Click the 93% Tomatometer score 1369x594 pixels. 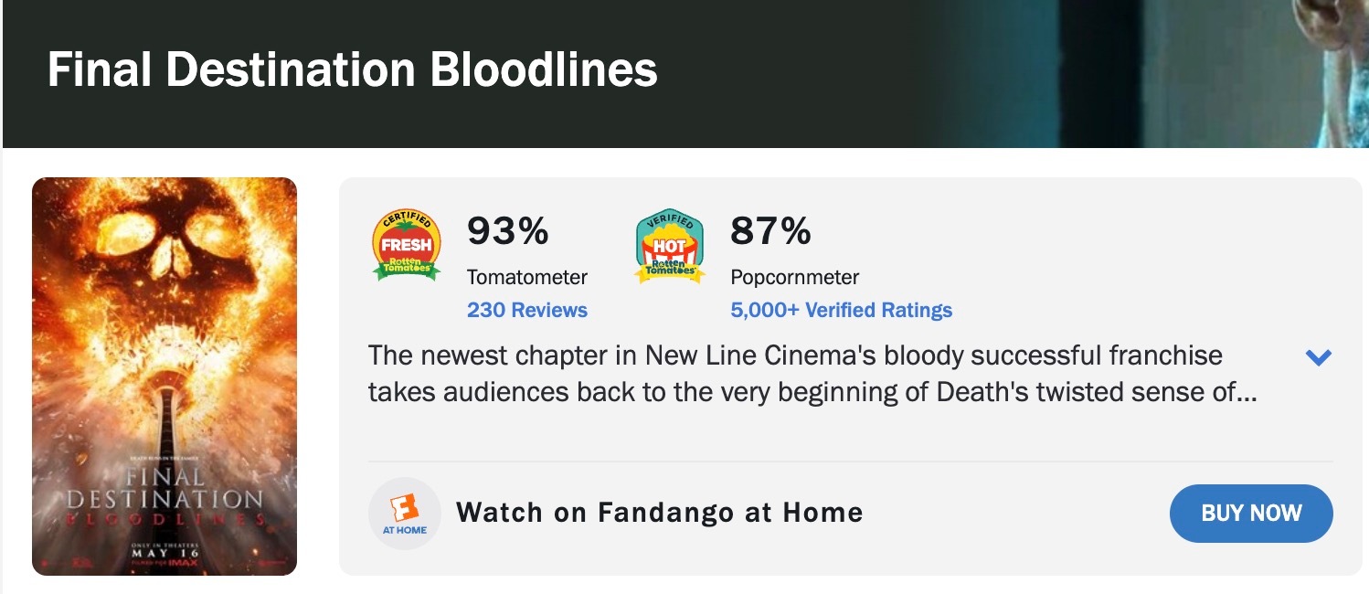pos(508,231)
